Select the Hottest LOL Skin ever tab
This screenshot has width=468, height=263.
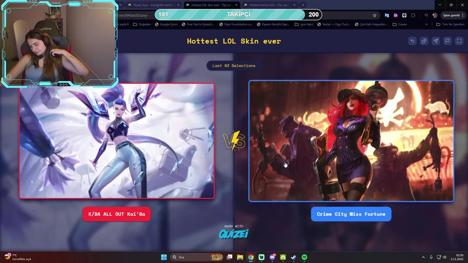point(211,5)
